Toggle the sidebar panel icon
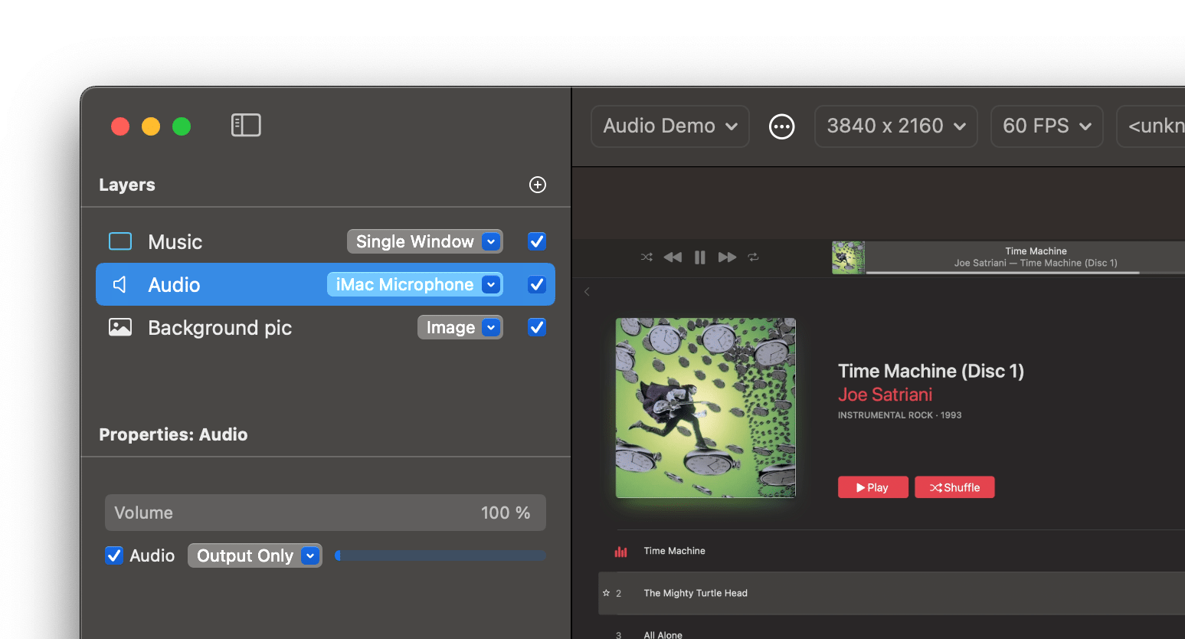Image resolution: width=1185 pixels, height=639 pixels. [x=246, y=125]
